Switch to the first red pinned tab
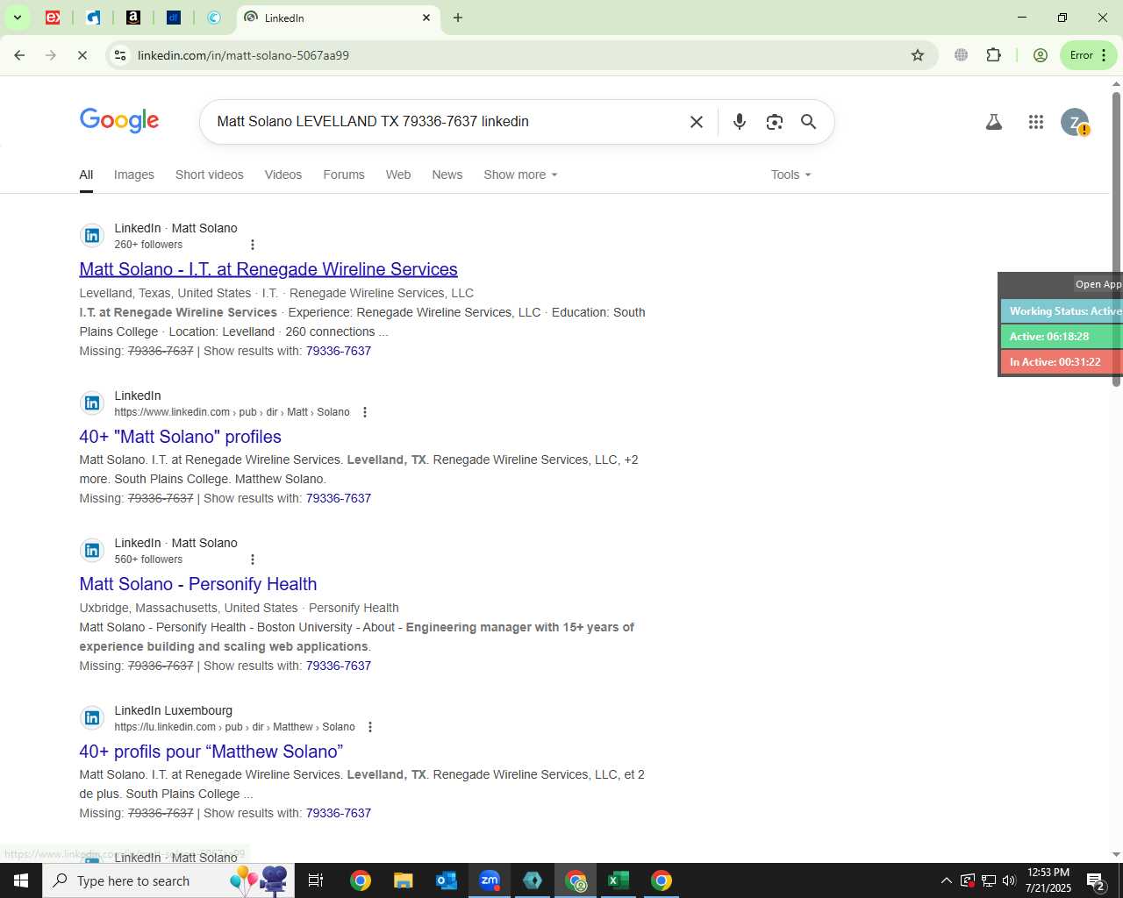 (53, 18)
